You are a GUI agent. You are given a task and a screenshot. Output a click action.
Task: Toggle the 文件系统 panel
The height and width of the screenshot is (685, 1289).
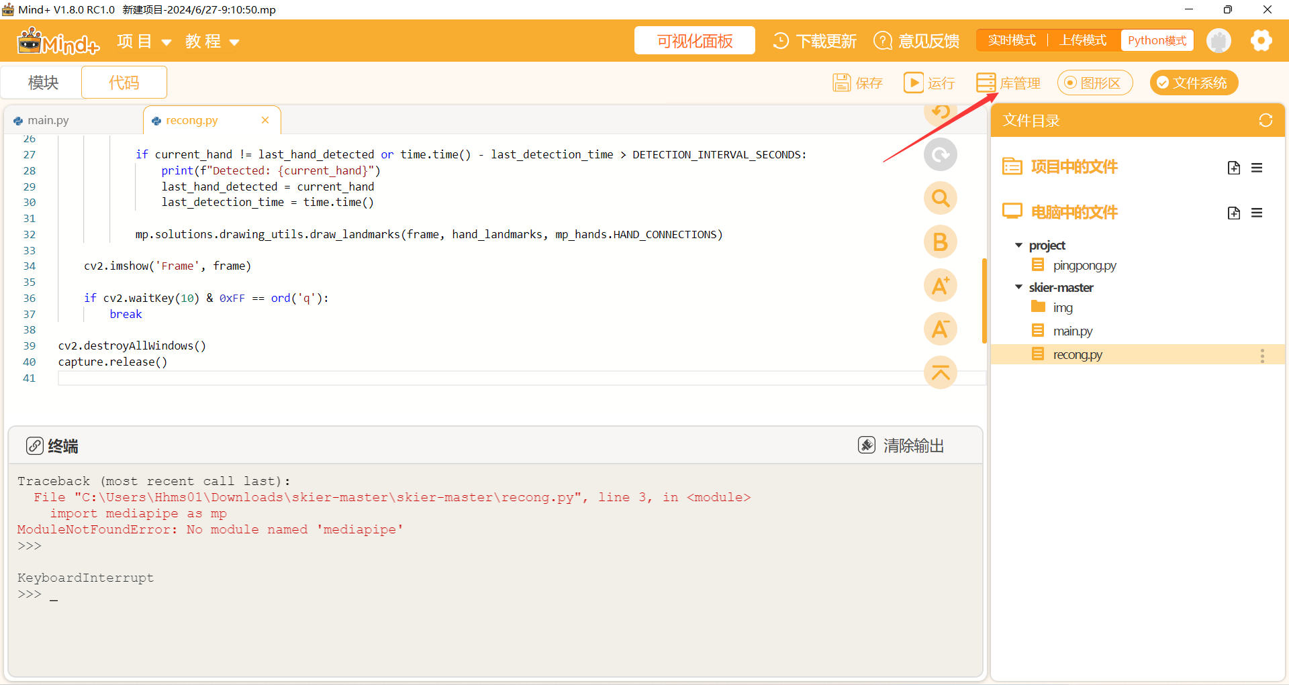coord(1194,83)
